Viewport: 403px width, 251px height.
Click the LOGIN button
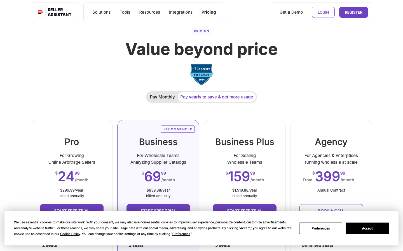point(323,12)
